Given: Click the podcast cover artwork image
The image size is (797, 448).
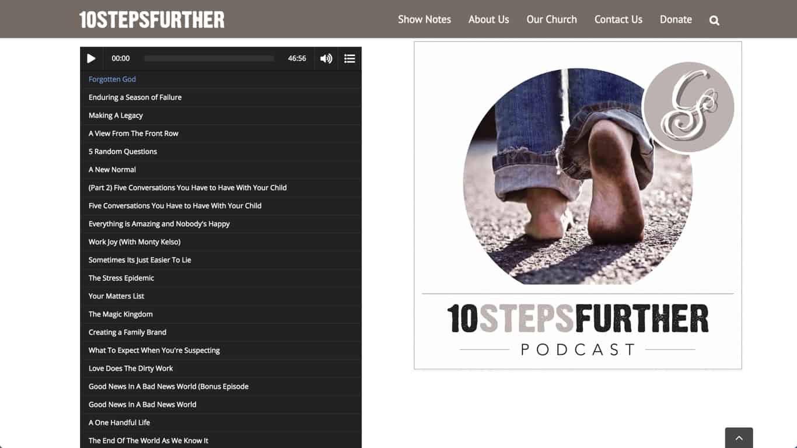Looking at the screenshot, I should pyautogui.click(x=578, y=205).
